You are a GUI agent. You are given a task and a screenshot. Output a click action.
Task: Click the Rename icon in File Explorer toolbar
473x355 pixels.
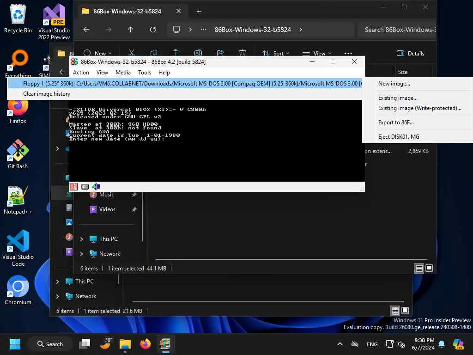198,53
